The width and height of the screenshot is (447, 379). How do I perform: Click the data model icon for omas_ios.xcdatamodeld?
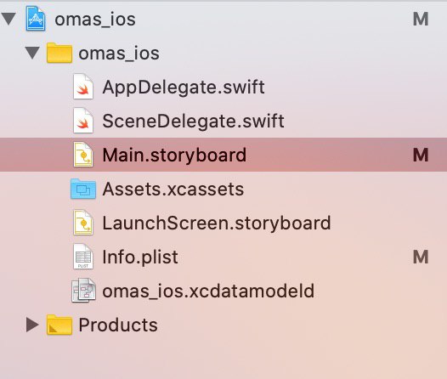click(x=83, y=291)
